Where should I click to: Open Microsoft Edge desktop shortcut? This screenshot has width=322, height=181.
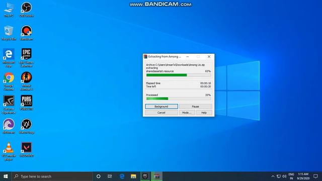[x=9, y=58]
